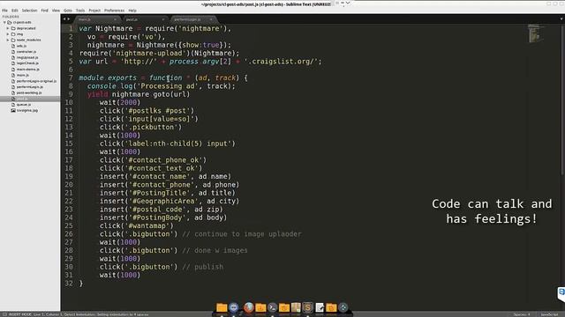The image size is (565, 317).
Task: Select the highlighted post.js sidebar row
Action: coord(30,99)
